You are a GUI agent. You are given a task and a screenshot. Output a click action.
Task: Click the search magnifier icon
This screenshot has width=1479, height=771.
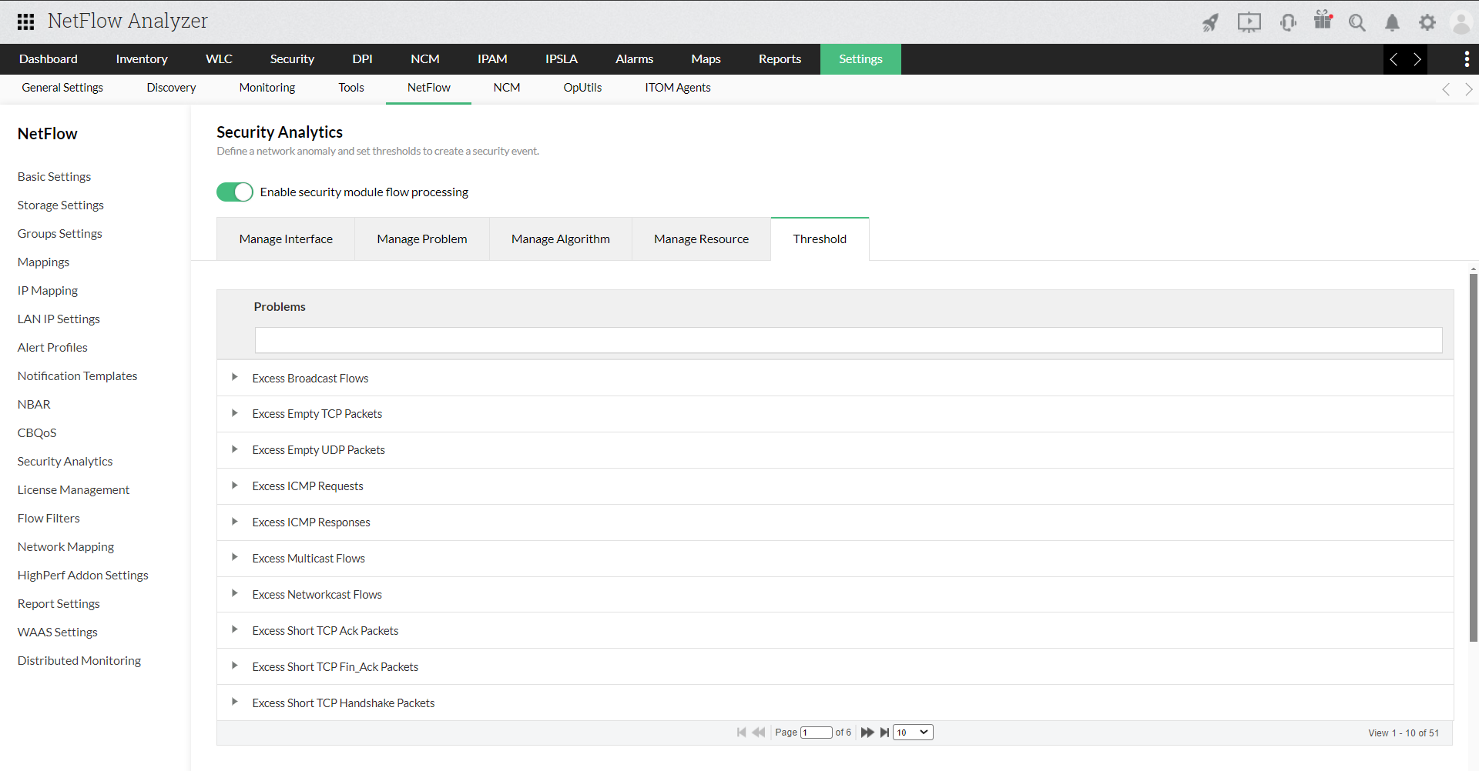1357,22
